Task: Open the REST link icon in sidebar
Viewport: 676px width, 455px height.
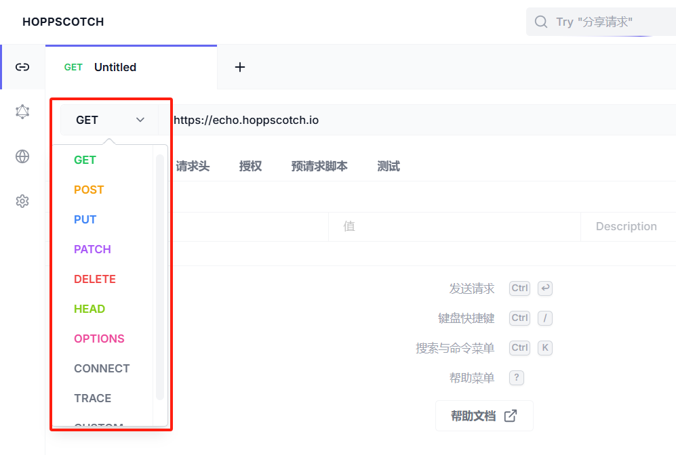Action: 22,67
